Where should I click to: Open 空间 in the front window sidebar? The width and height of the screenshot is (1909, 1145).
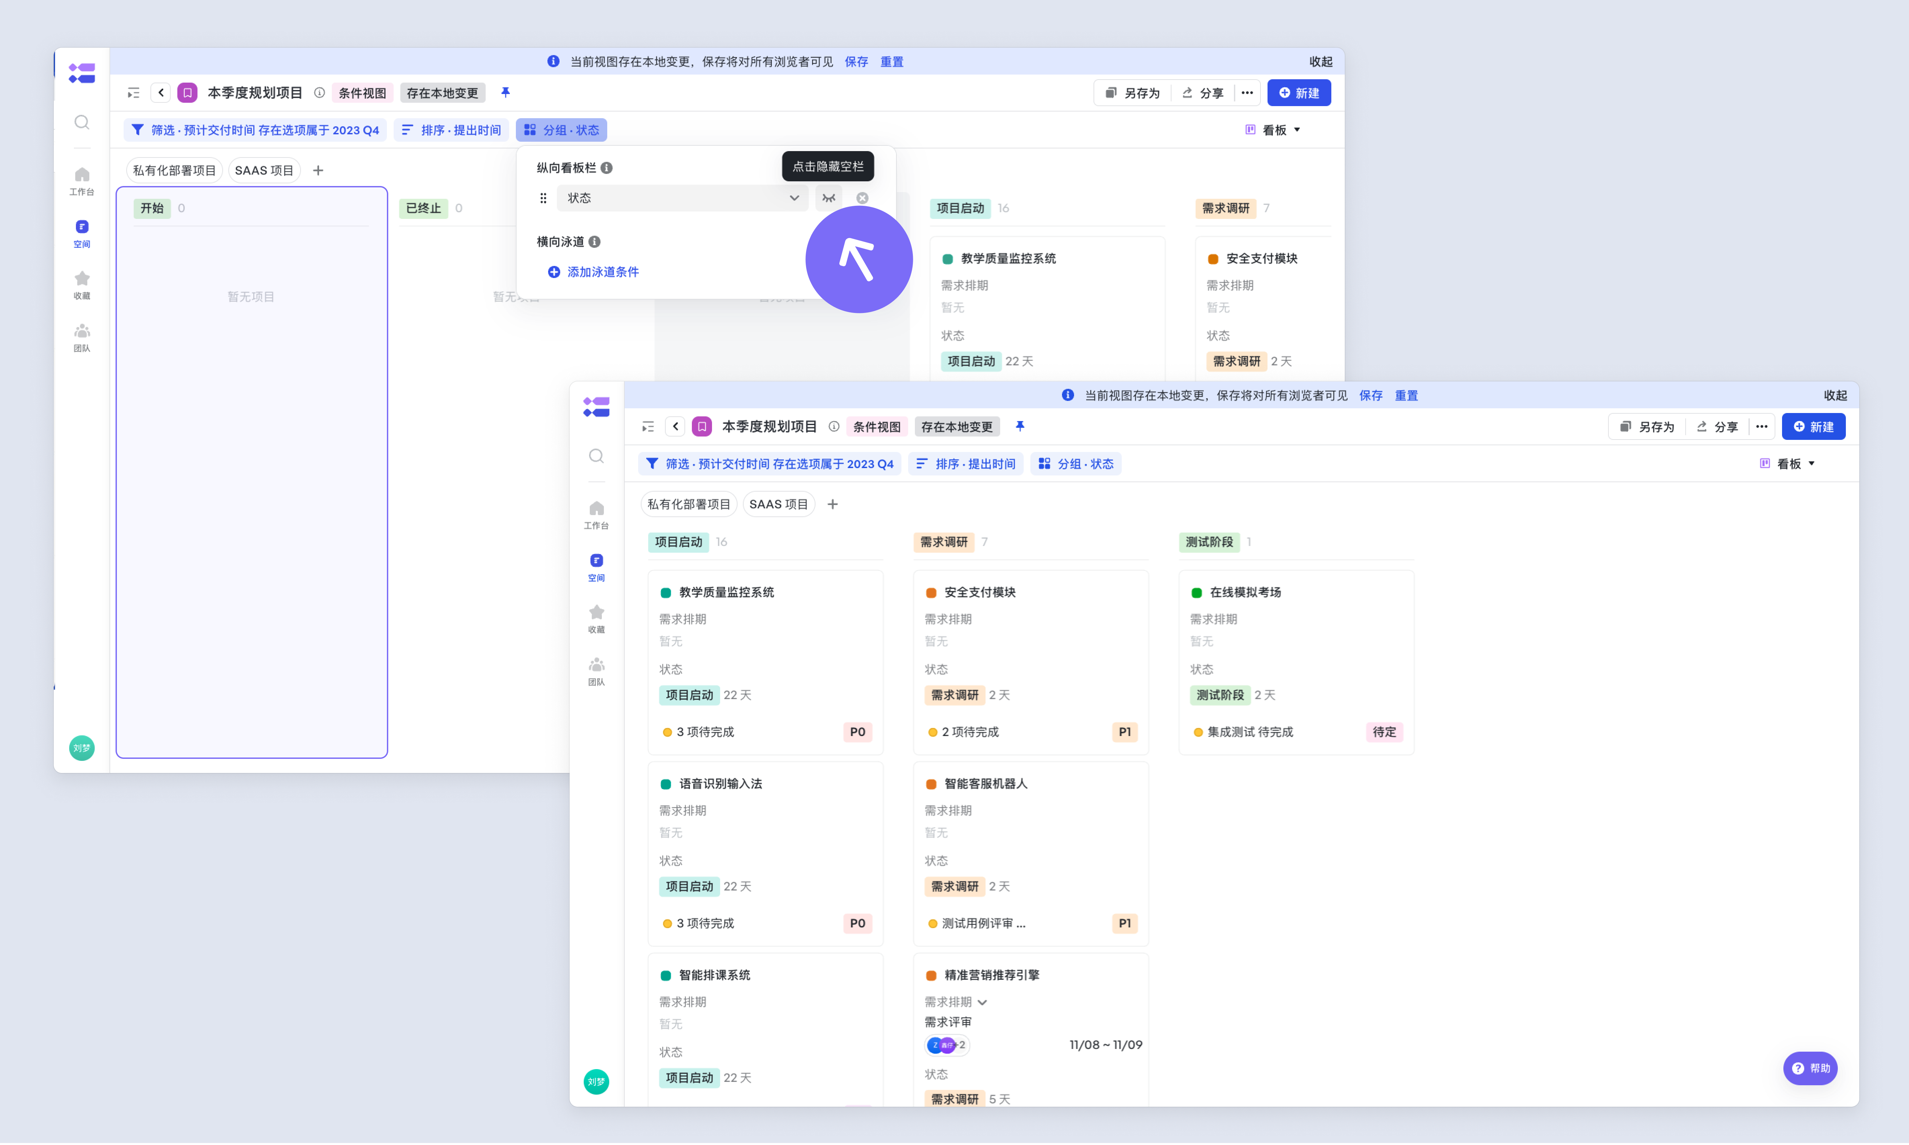click(x=596, y=567)
